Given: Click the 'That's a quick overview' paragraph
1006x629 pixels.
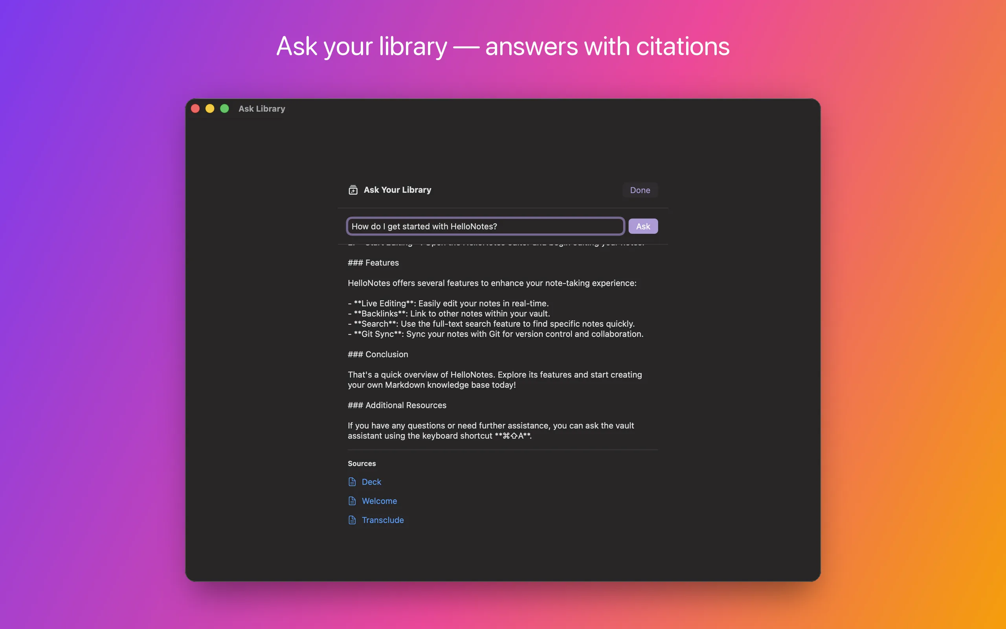Looking at the screenshot, I should tap(495, 380).
